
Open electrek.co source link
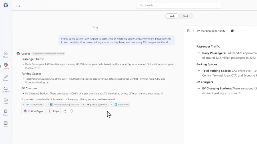(120, 104)
